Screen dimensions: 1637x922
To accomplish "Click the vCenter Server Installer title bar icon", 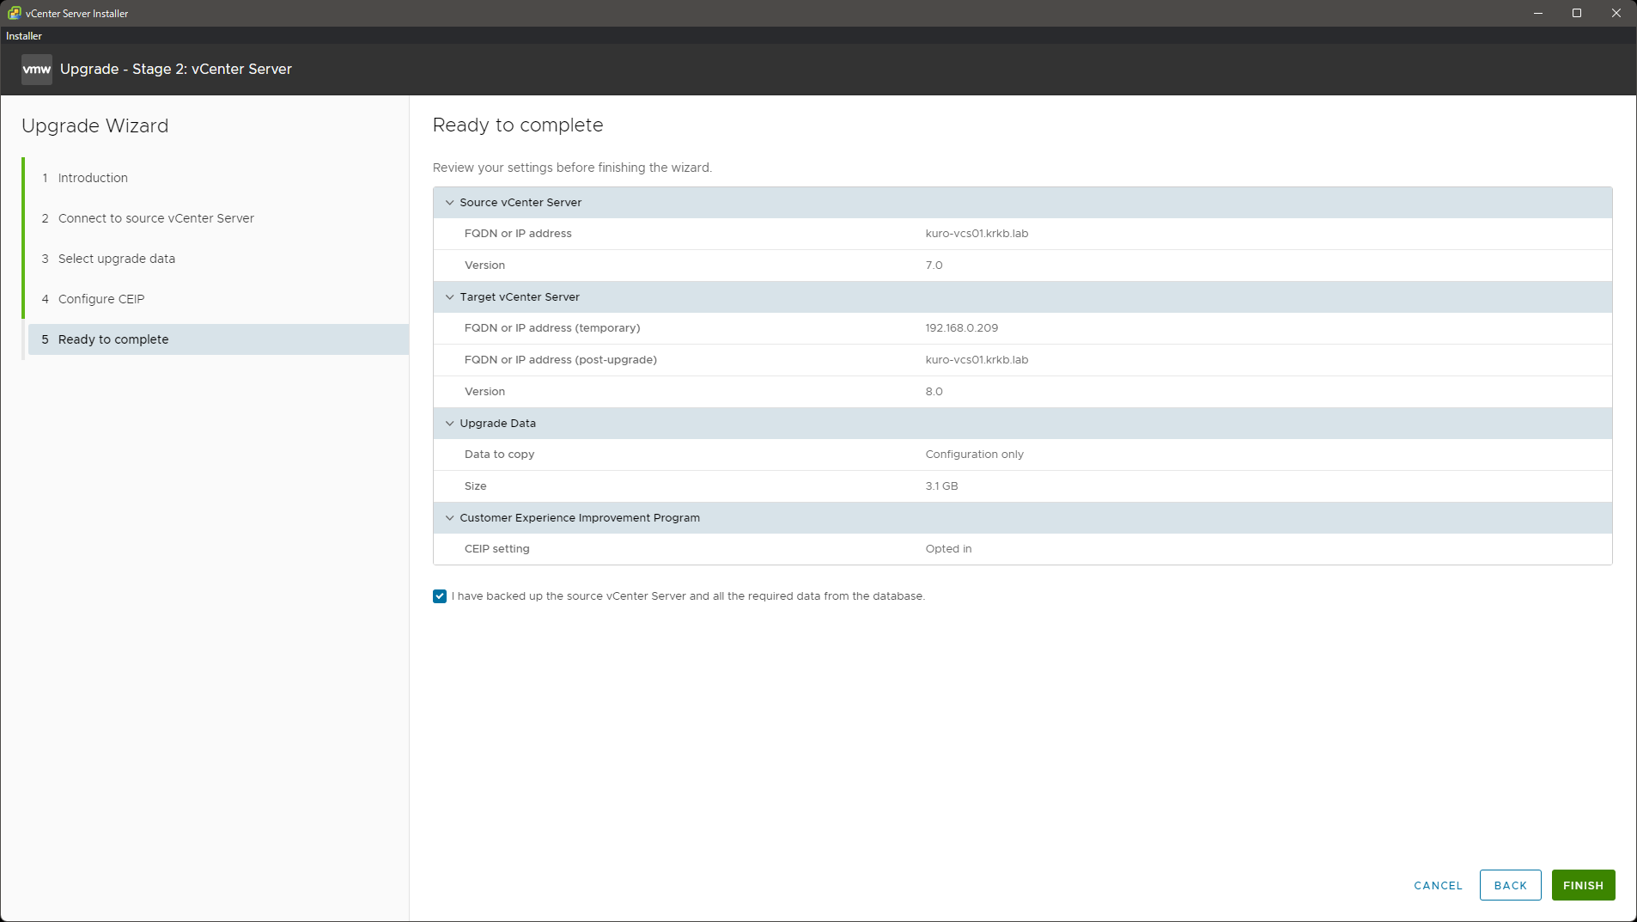I will [14, 13].
